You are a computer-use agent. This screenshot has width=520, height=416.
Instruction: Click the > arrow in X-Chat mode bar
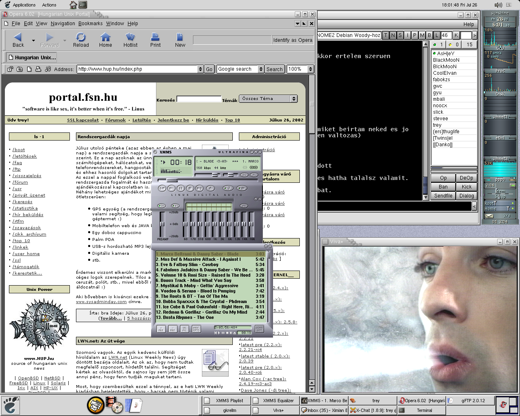click(x=474, y=35)
